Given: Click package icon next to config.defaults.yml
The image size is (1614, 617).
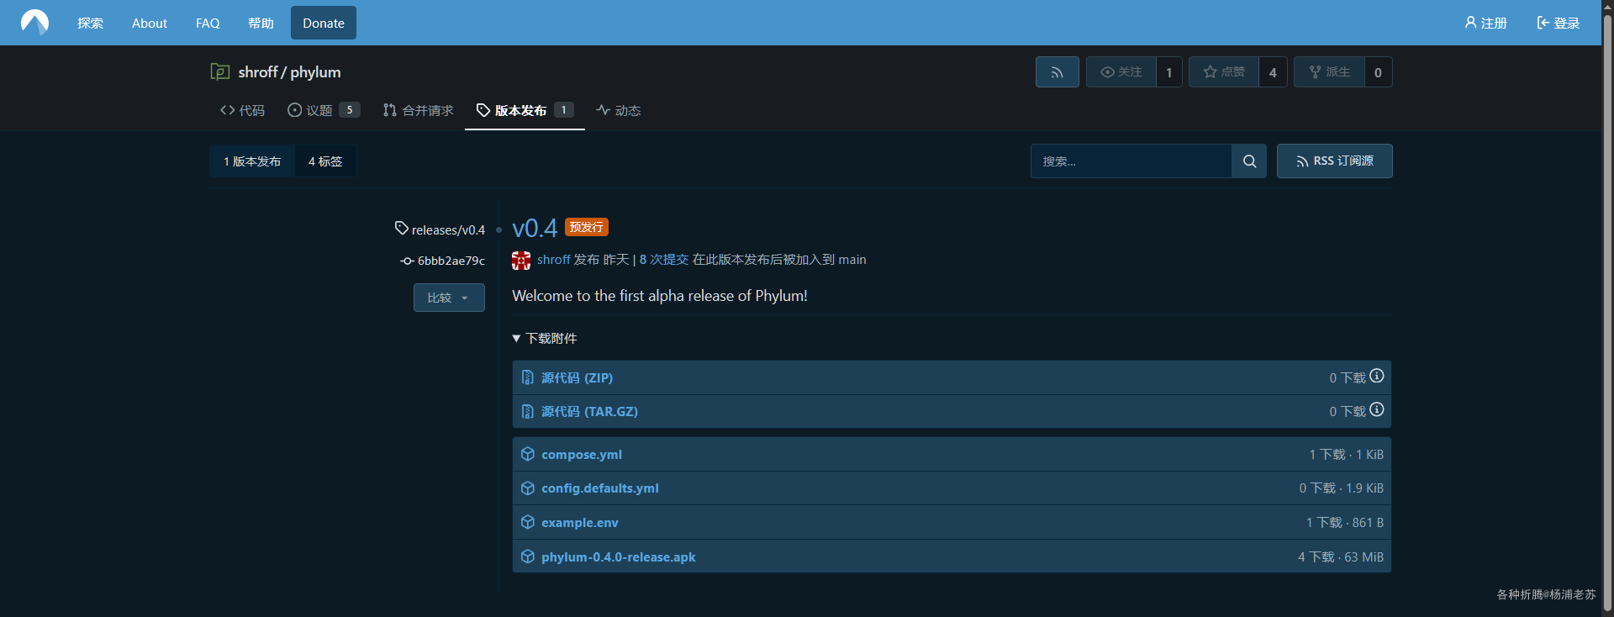Looking at the screenshot, I should (x=528, y=488).
